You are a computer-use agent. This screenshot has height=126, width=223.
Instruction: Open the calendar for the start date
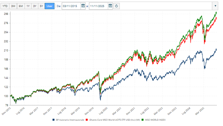coord(83,6)
